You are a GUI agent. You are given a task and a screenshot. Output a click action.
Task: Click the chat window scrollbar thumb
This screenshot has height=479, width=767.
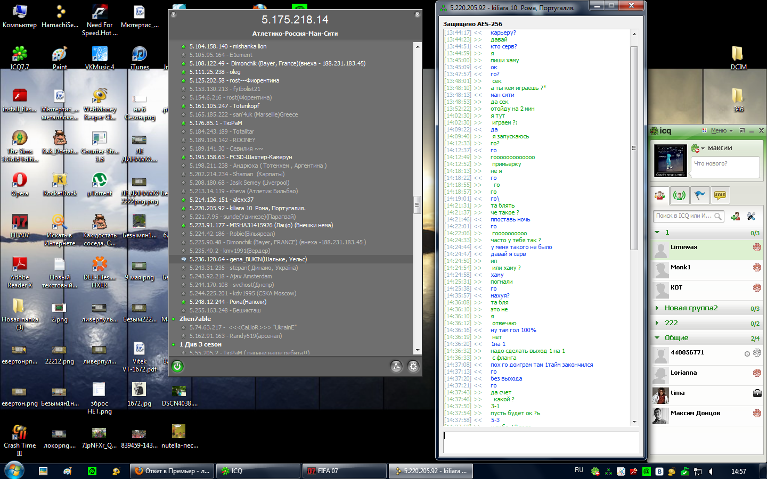pyautogui.click(x=634, y=148)
